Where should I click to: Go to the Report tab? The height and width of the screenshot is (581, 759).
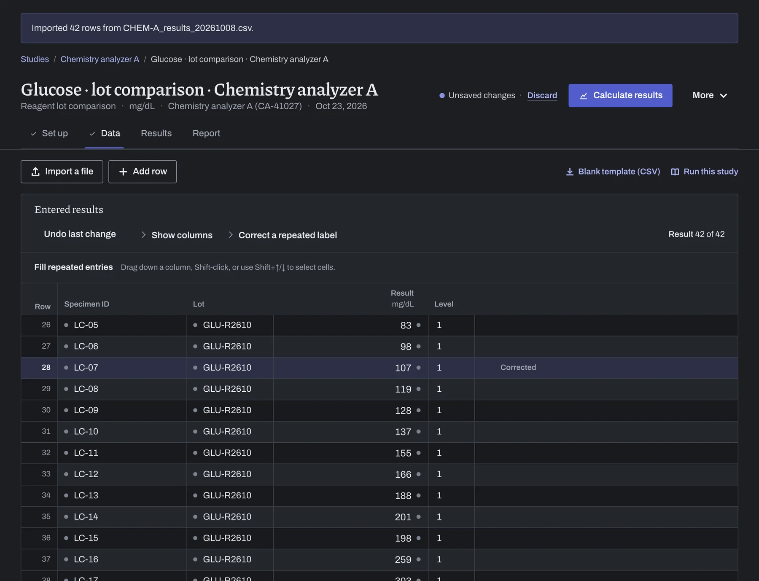[x=206, y=133]
